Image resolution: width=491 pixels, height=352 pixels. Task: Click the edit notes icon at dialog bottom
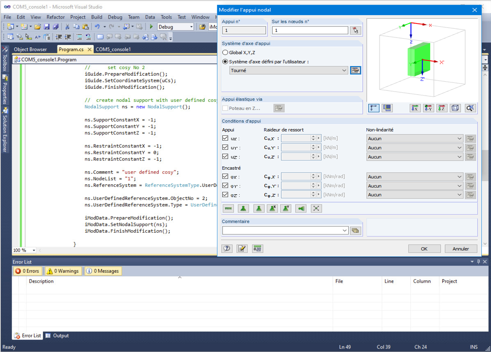(x=242, y=248)
